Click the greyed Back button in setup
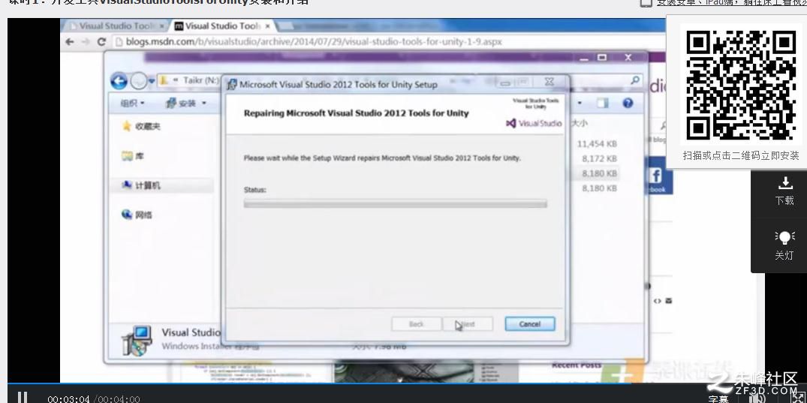Screen dimensions: 807x403 pos(416,323)
